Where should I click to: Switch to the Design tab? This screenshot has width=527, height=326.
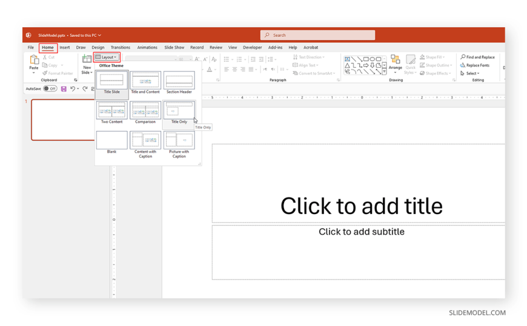pyautogui.click(x=98, y=48)
